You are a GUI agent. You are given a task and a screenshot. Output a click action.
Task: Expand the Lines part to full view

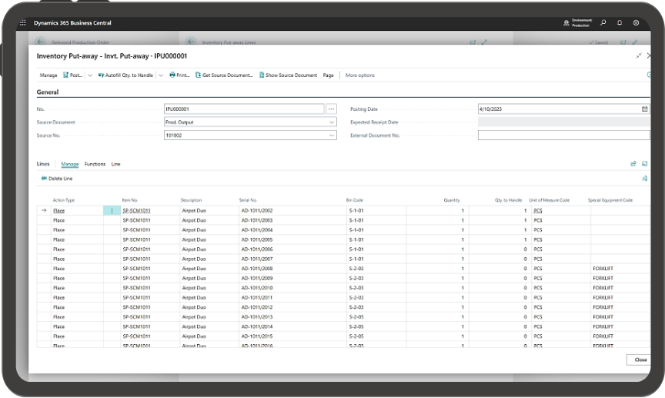point(645,164)
